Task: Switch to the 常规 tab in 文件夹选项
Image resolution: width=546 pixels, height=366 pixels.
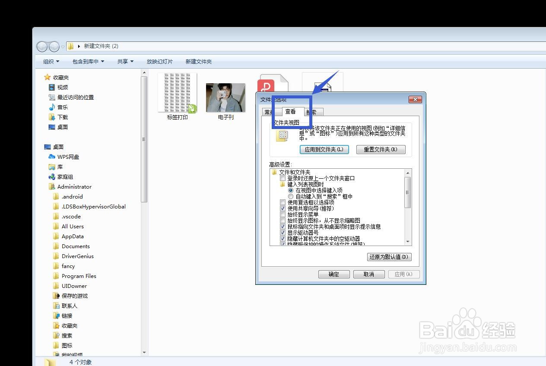Action: coord(270,111)
